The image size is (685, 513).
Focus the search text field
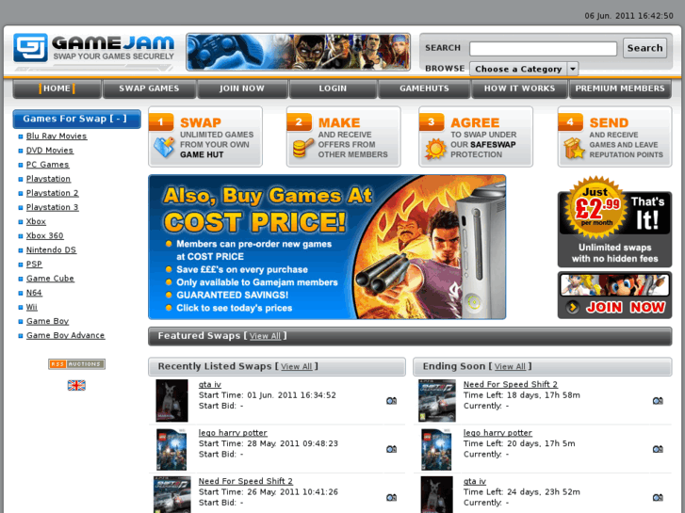543,48
